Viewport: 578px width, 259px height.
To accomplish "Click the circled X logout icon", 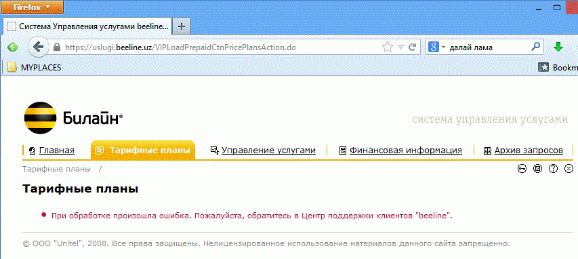I will click(569, 169).
